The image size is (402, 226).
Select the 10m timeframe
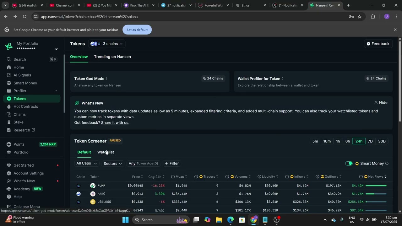coord(327,141)
